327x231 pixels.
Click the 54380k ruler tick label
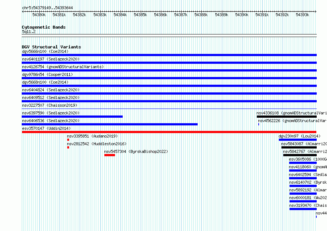[39, 15]
